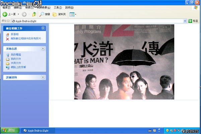Click the Apple Built-in iSight taskbar button
201x134 pixels.
pyautogui.click(x=38, y=131)
